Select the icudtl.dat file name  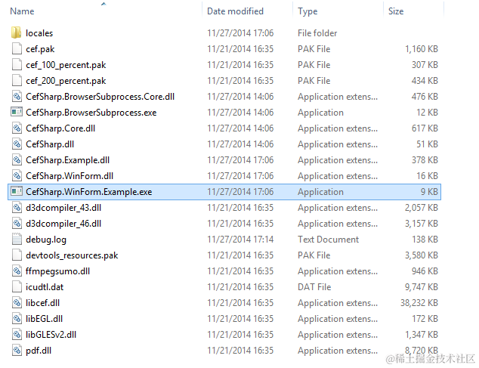(x=45, y=287)
